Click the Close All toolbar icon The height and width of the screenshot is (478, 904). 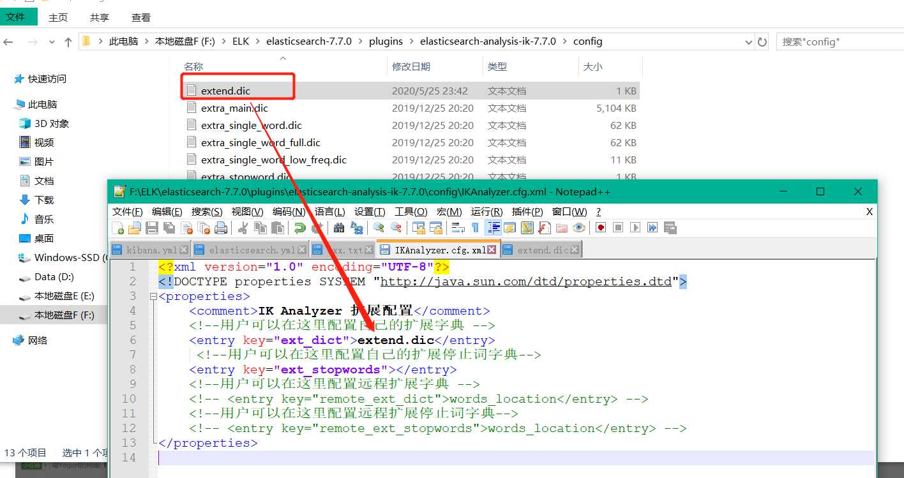(x=204, y=228)
